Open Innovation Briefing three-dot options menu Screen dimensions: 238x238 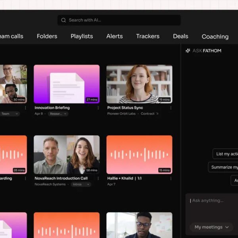[98, 107]
